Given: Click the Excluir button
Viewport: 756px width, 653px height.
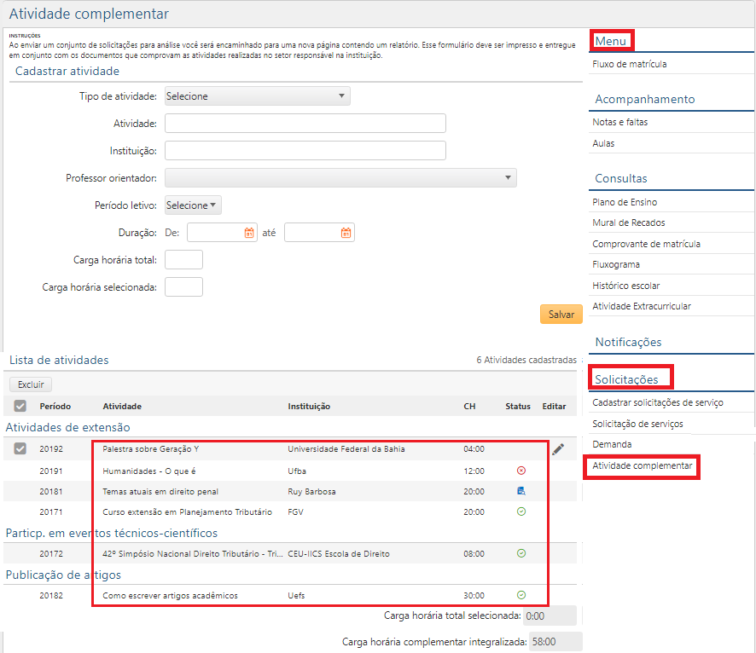Looking at the screenshot, I should click(30, 384).
